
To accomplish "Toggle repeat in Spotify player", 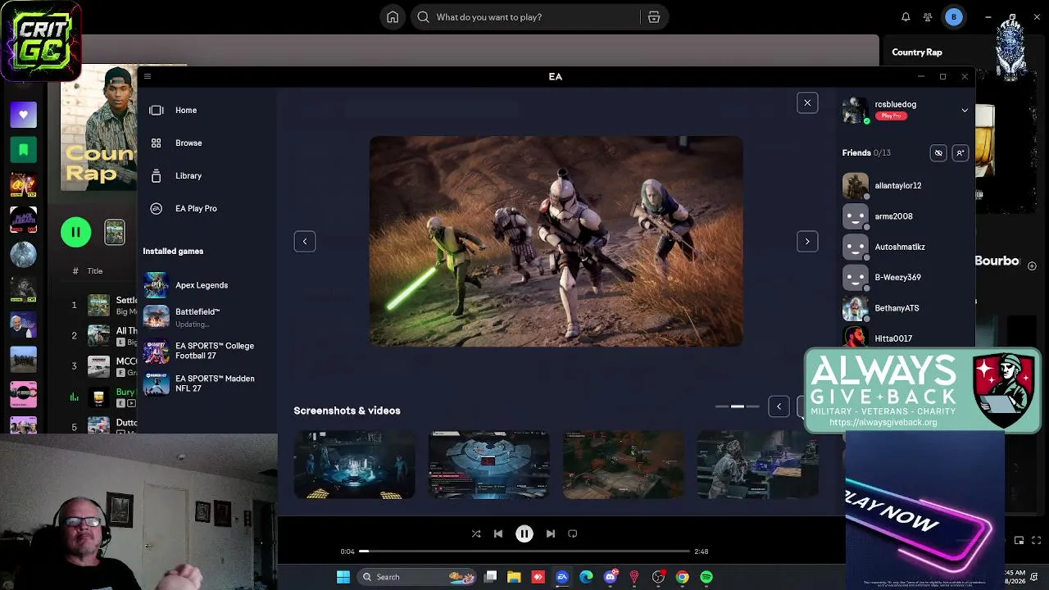I will [573, 533].
